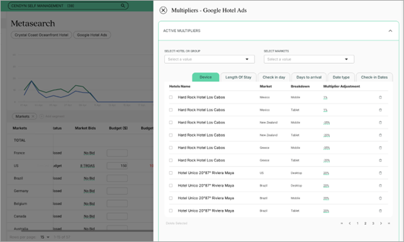This screenshot has height=242, width=404.
Task: Switch to the Length Of Stay tab
Action: (238, 77)
